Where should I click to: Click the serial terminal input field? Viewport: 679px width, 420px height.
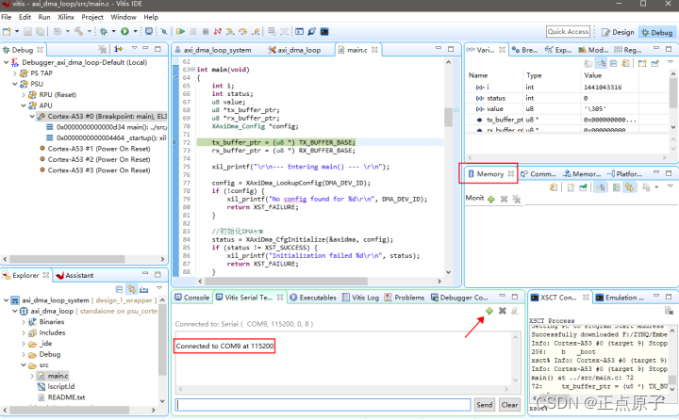click(323, 405)
